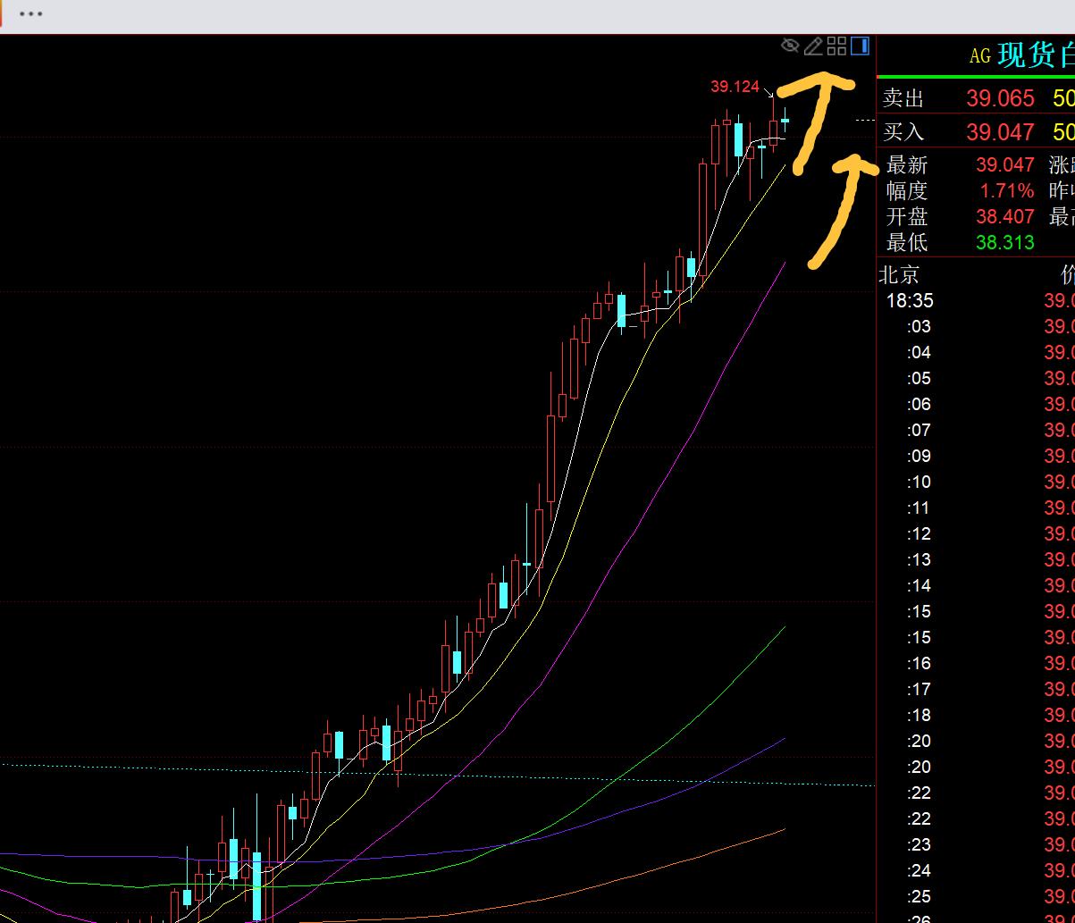Click the 买入 buy price 39.047
The height and width of the screenshot is (923, 1075).
[x=999, y=132]
